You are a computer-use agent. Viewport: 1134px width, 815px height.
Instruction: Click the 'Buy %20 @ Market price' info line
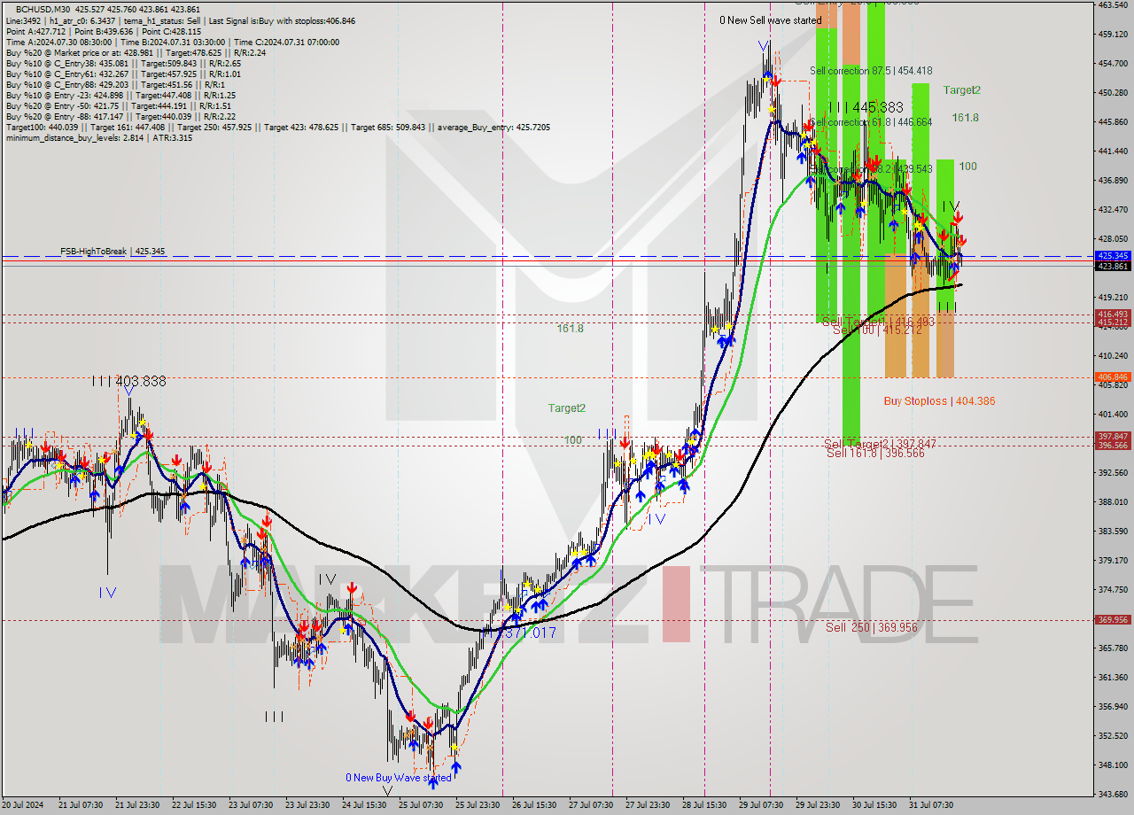[136, 52]
